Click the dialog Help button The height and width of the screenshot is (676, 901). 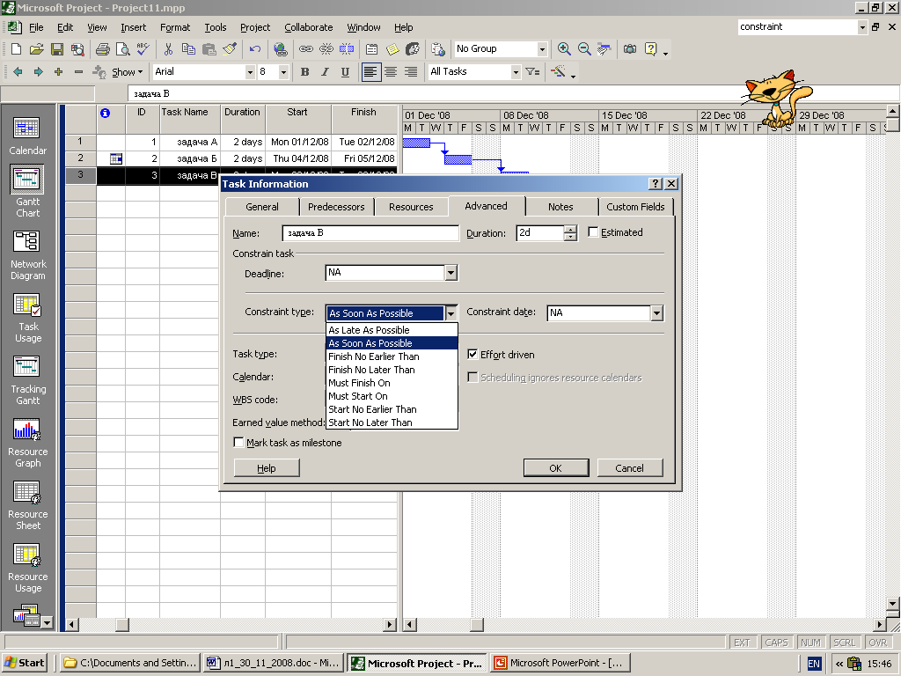[x=267, y=468]
